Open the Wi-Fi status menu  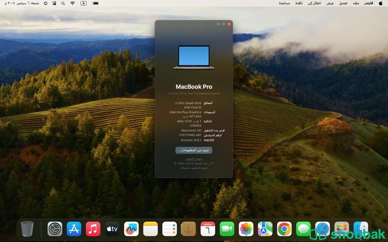tap(72, 3)
